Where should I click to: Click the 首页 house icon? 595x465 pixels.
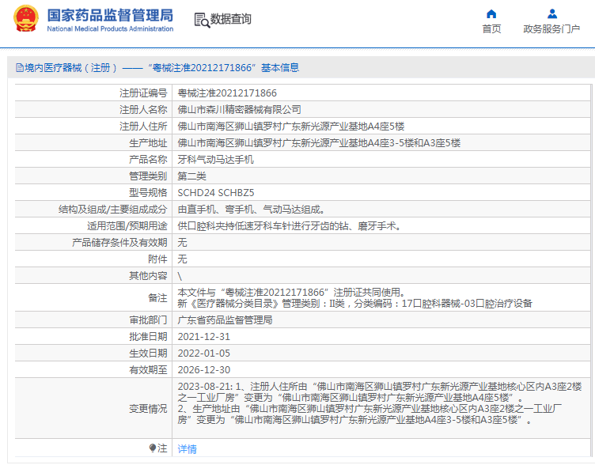[x=491, y=13]
